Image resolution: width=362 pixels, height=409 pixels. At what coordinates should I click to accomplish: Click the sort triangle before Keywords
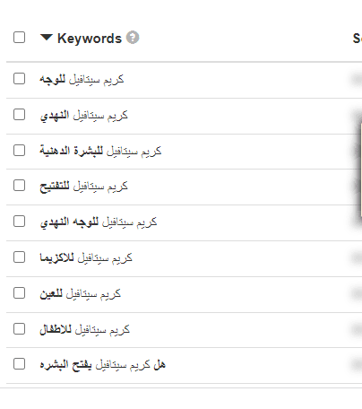[x=47, y=38]
